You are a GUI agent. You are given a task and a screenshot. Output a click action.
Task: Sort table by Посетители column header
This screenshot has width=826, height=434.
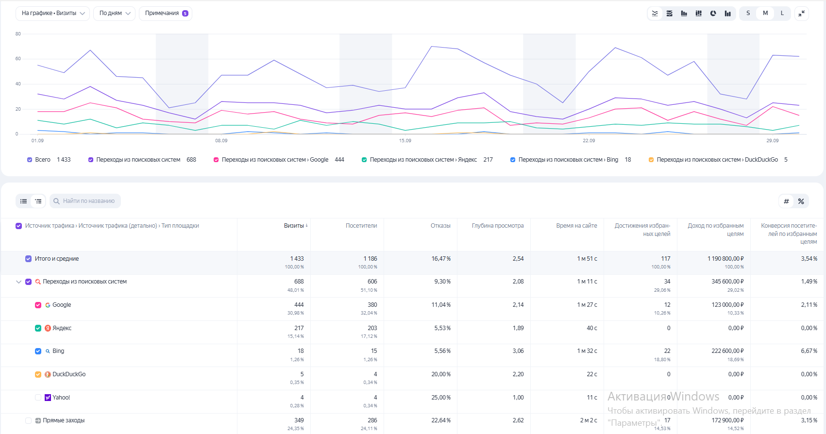(x=361, y=226)
